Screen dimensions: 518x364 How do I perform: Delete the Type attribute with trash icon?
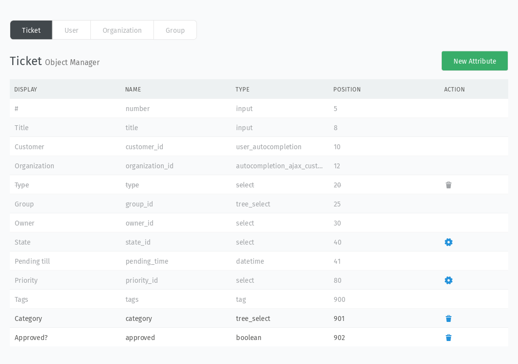click(x=448, y=185)
